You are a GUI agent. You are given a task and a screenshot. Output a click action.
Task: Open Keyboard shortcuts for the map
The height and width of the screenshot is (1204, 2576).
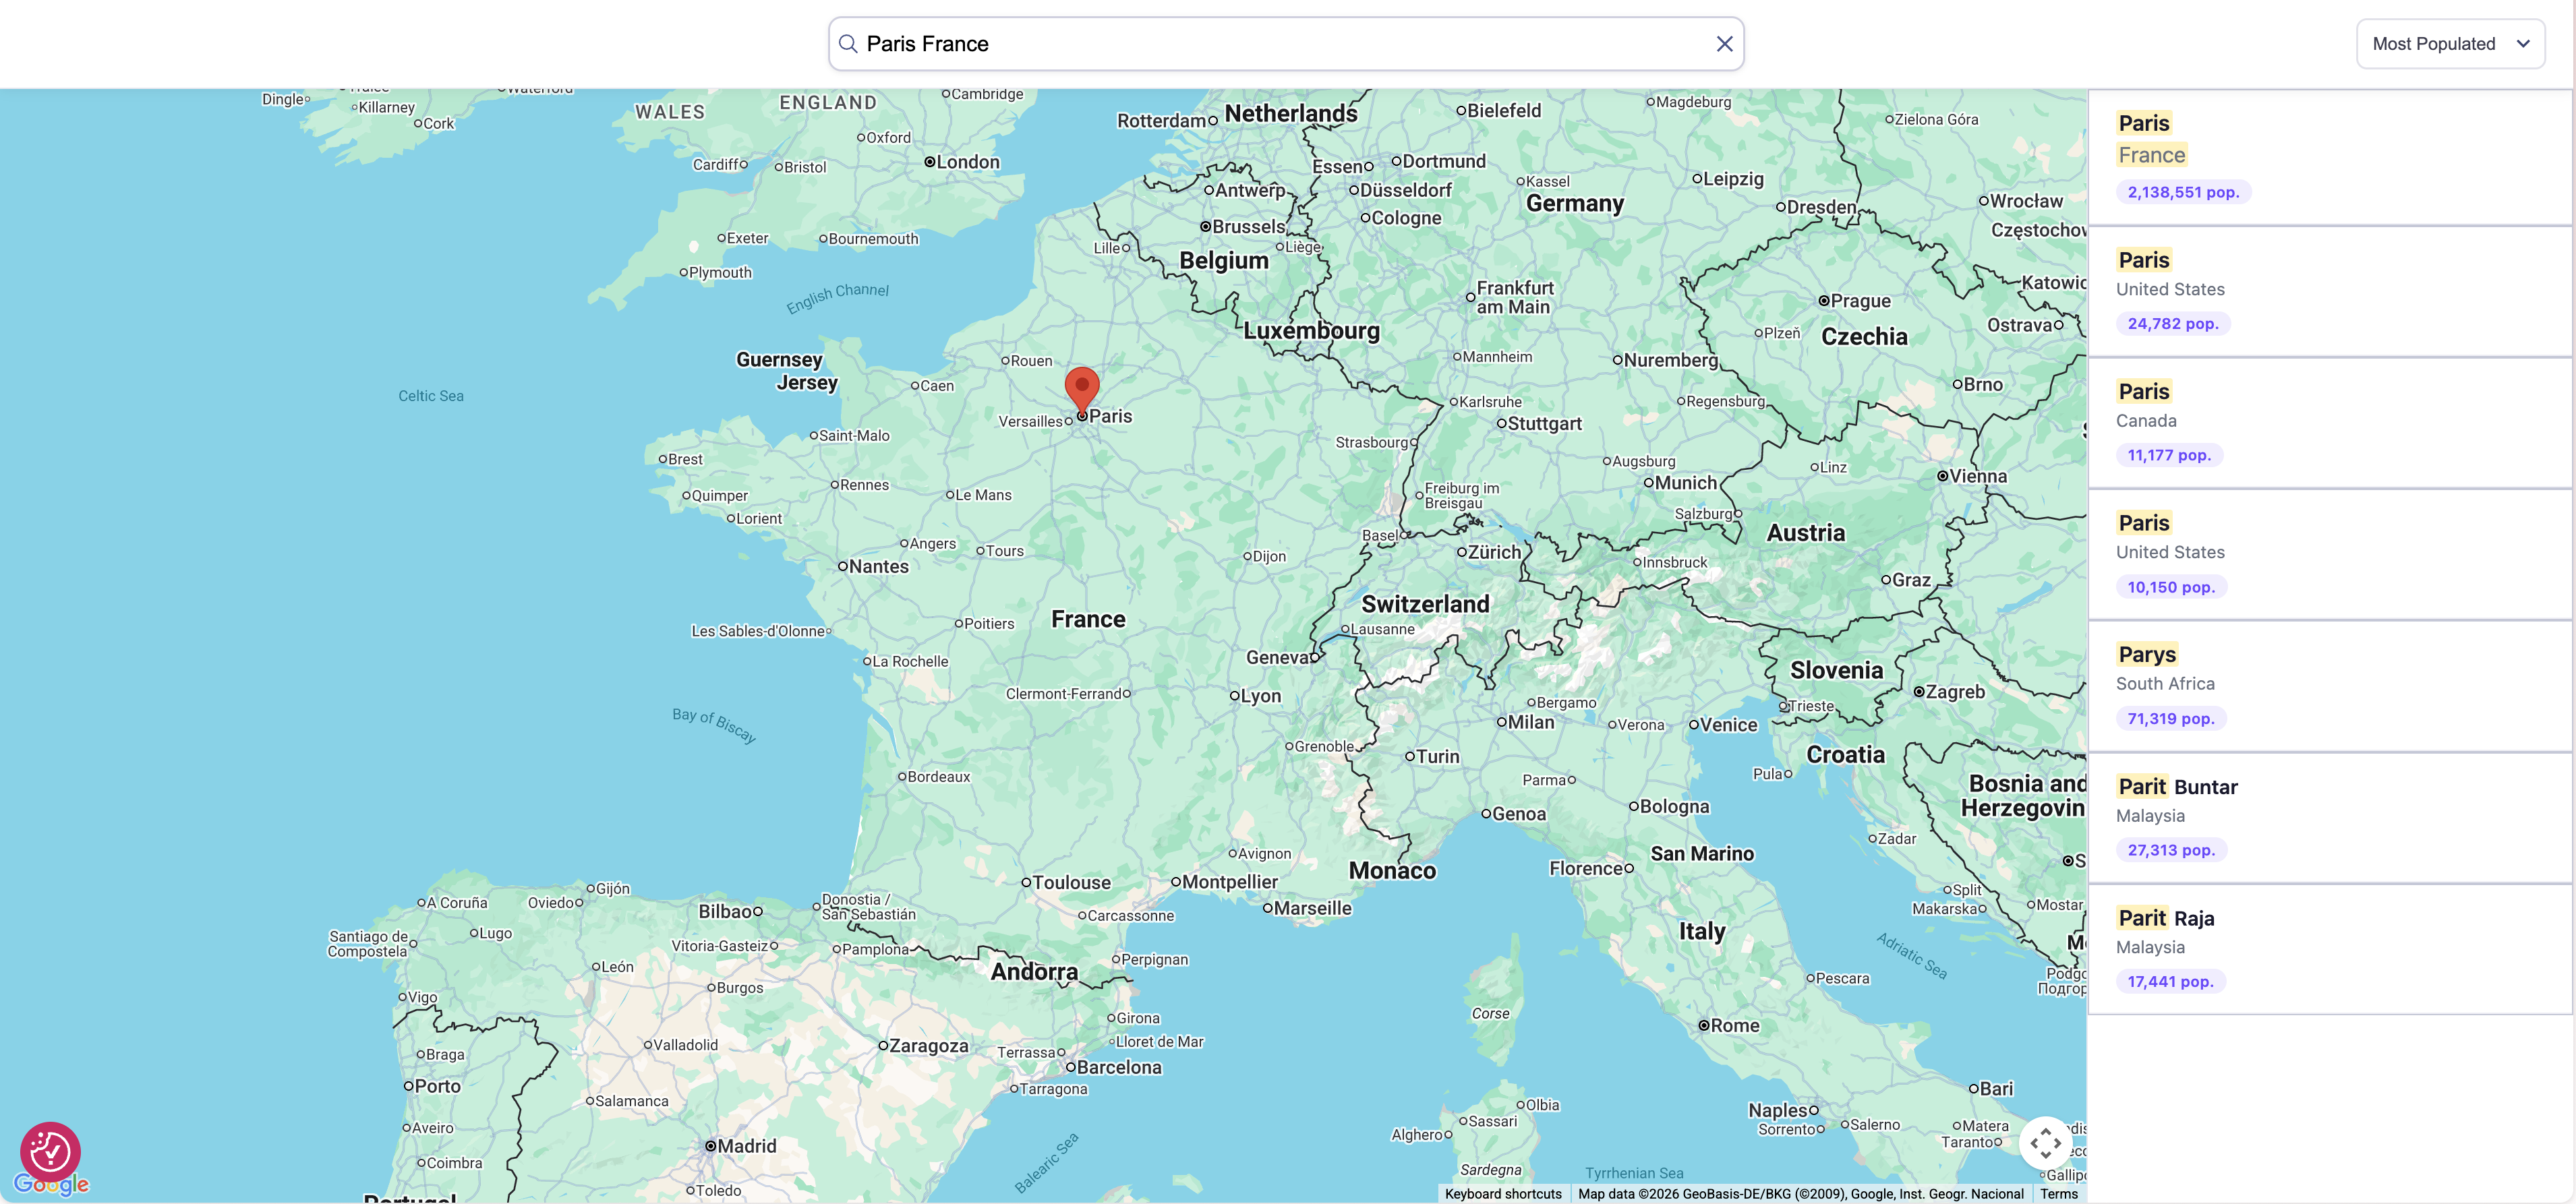(x=1503, y=1194)
